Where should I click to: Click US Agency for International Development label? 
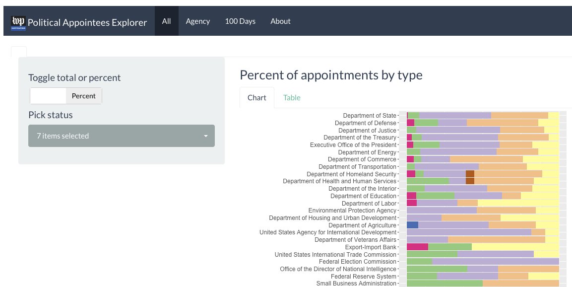328,232
